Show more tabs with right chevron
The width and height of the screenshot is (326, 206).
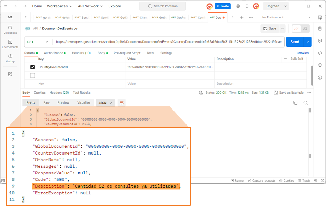[x=233, y=17]
